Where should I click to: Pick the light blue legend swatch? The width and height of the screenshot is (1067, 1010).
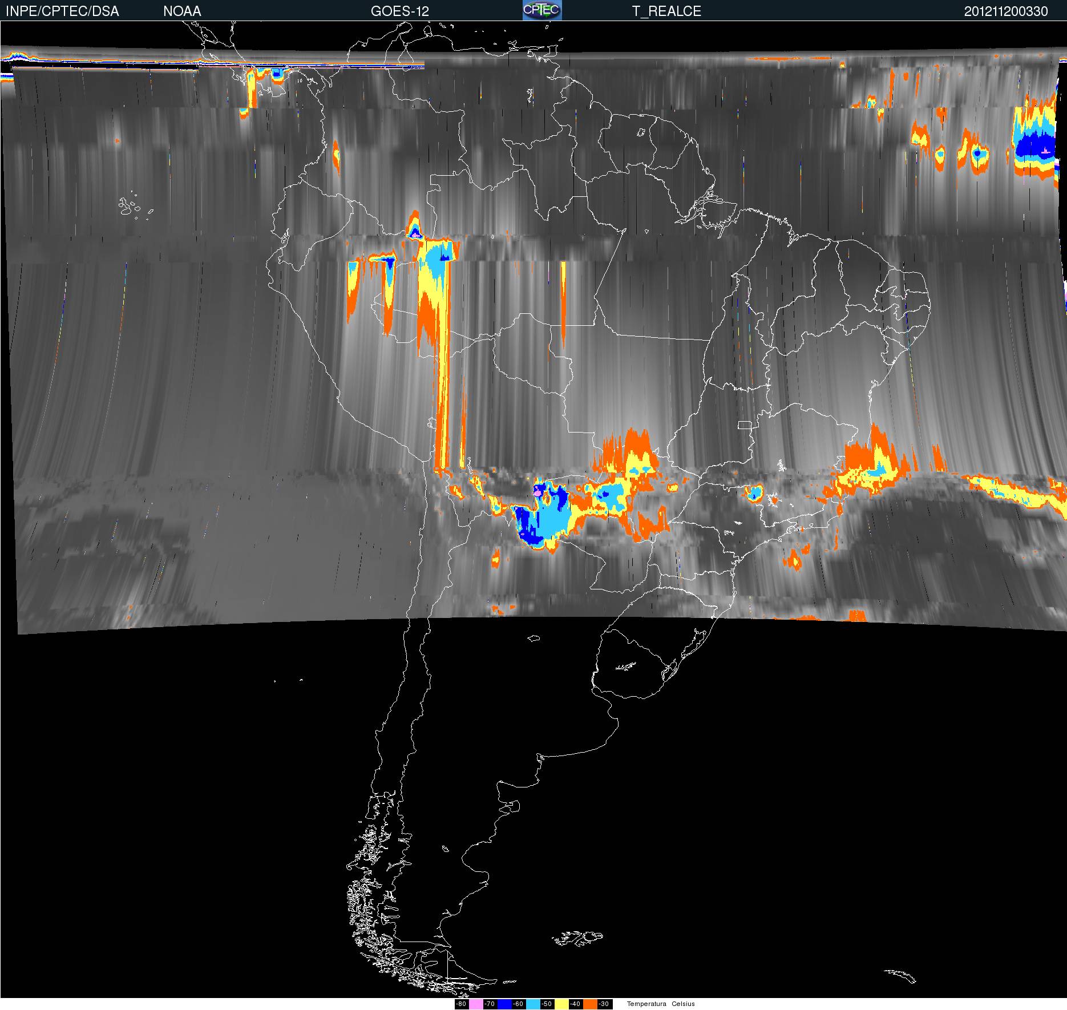pos(533,1004)
